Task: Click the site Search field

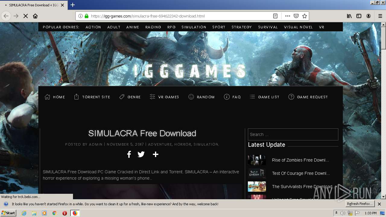Action: click(293, 134)
